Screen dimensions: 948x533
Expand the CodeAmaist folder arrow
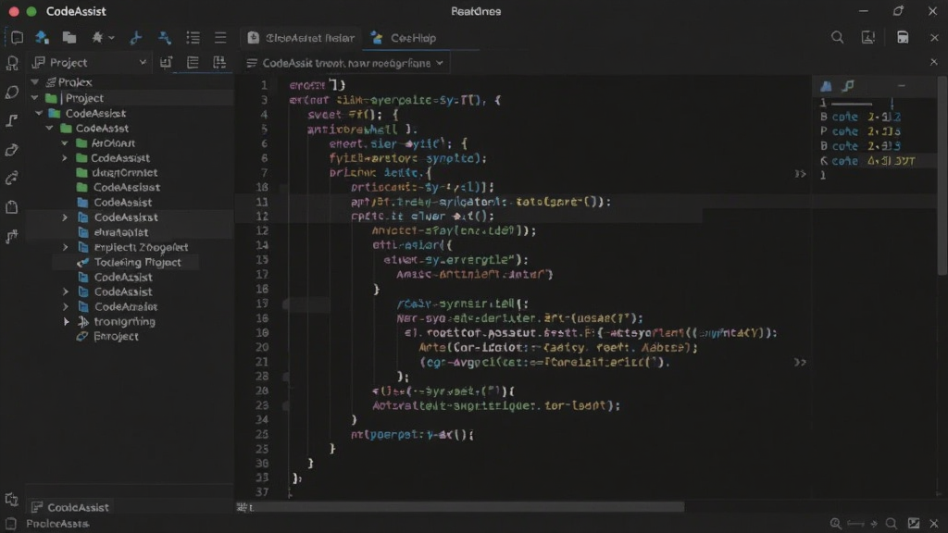(66, 306)
